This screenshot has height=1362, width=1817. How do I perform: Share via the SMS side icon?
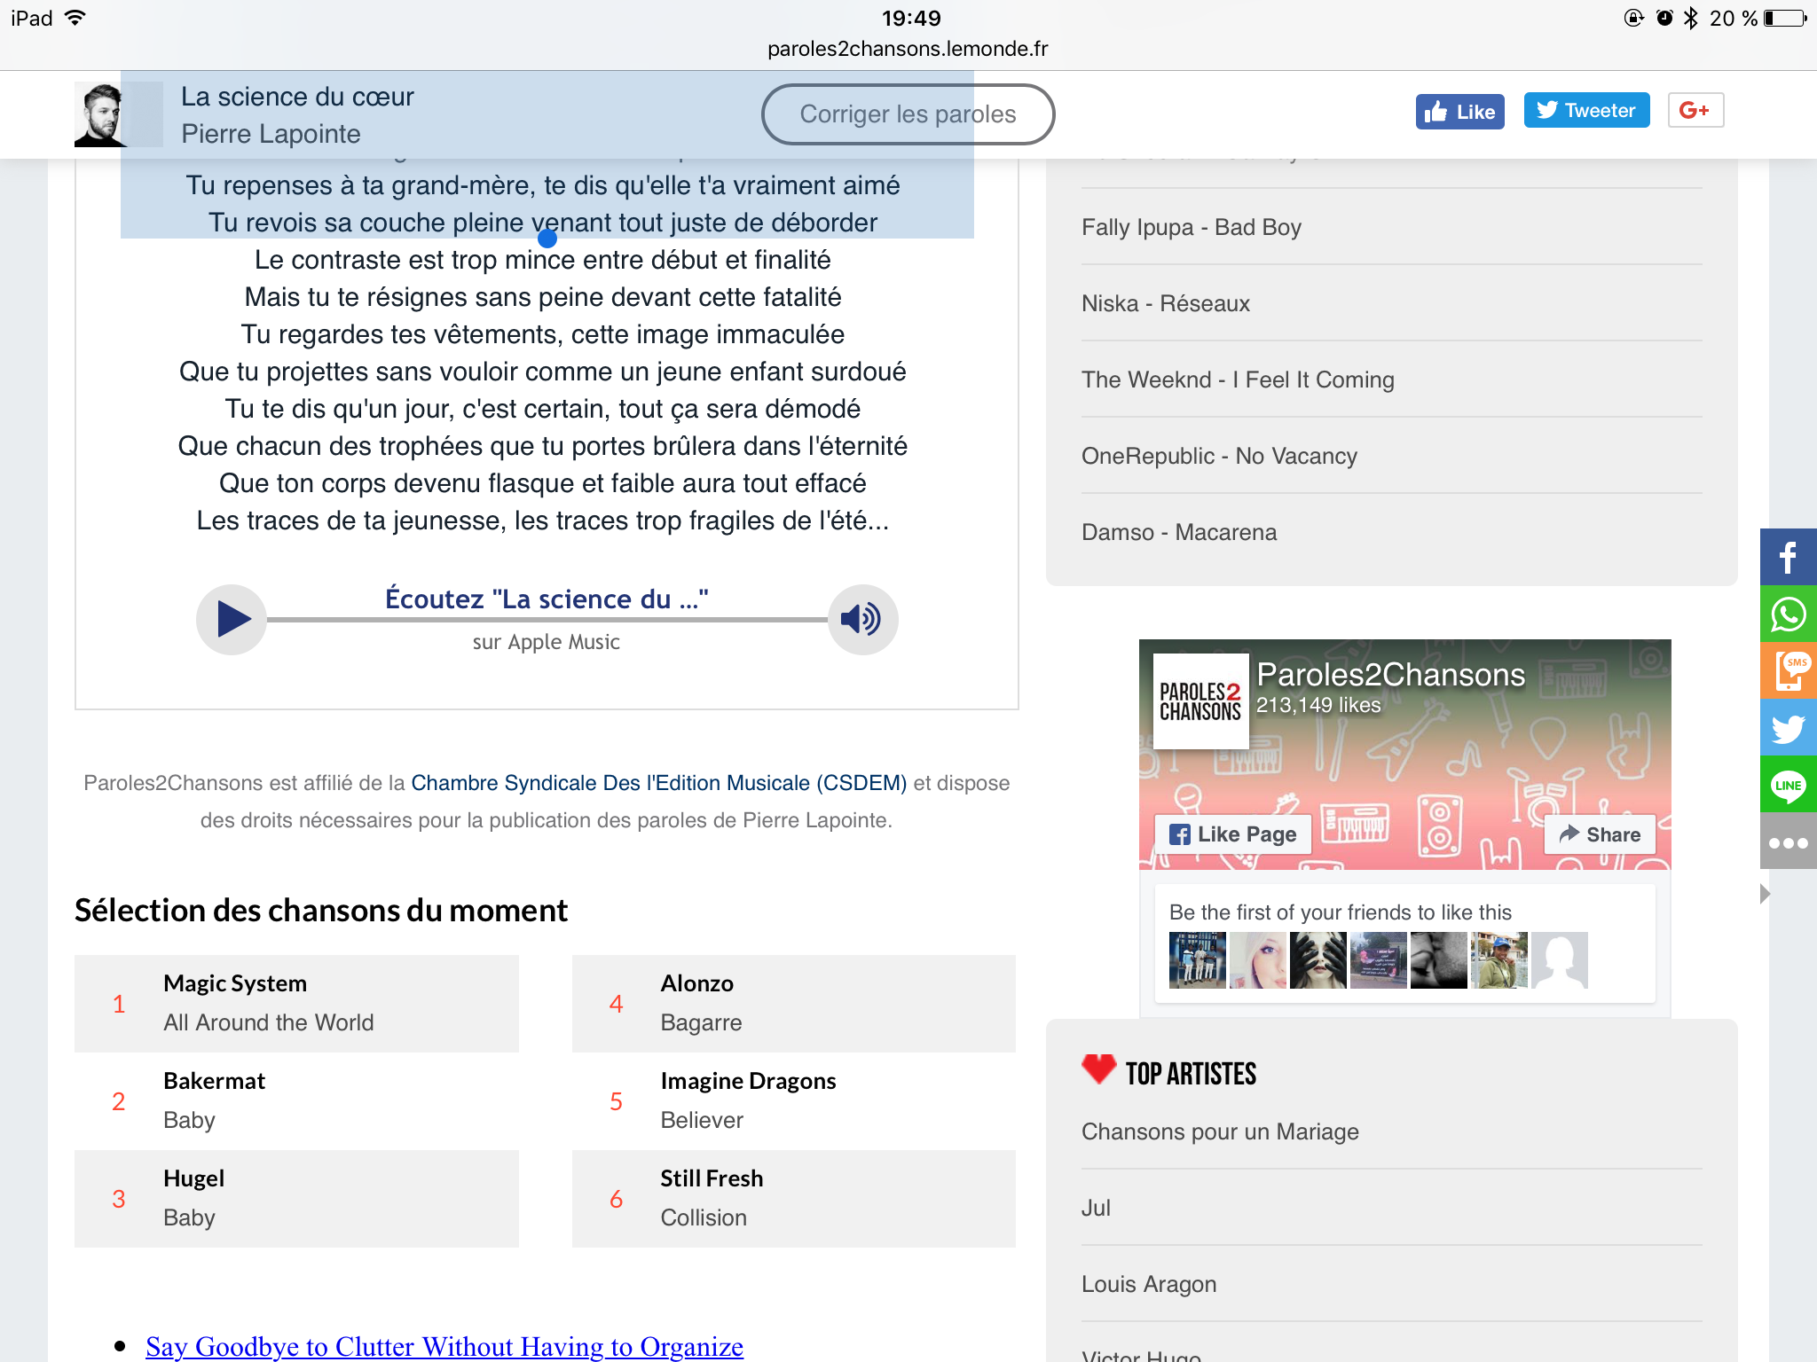click(x=1788, y=670)
